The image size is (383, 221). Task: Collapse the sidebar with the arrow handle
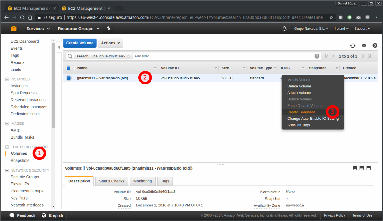[x=59, y=47]
